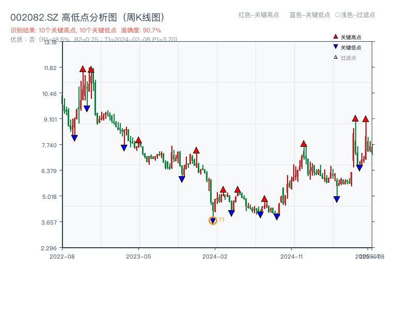Click the first blue low marker near 2022-09
This screenshot has width=413, height=309.
pos(74,138)
